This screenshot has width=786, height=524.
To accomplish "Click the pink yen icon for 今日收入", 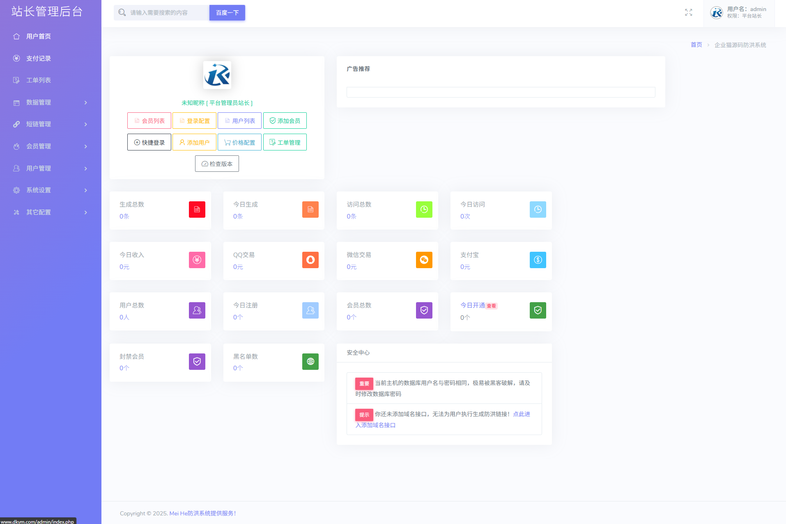I will click(197, 260).
